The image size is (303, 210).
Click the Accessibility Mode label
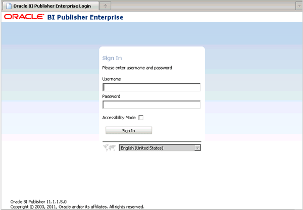click(119, 118)
